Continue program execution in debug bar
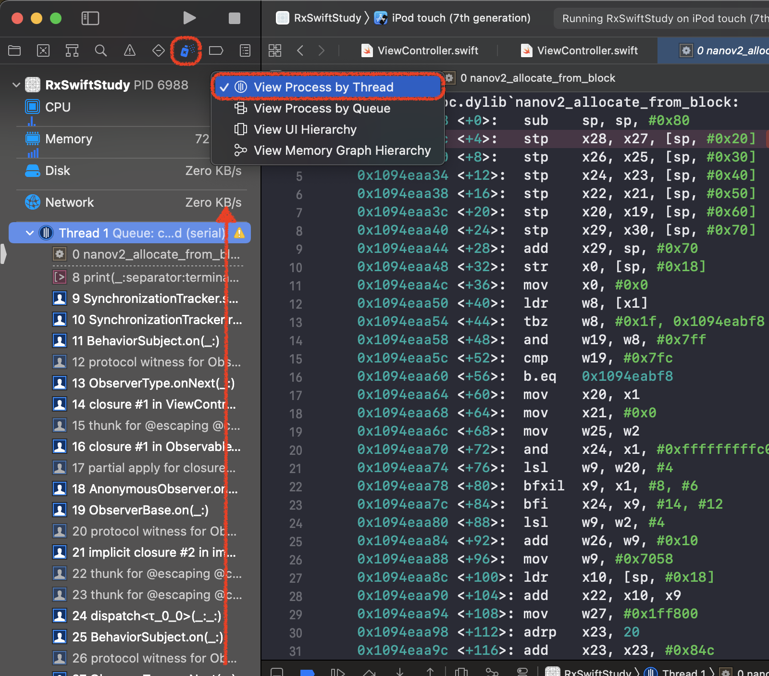This screenshot has width=769, height=676. [x=338, y=672]
